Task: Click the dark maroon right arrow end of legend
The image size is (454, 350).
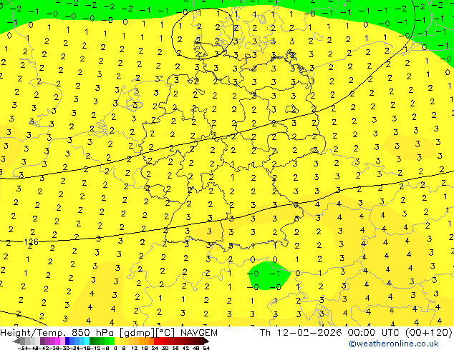Action: click(x=206, y=341)
